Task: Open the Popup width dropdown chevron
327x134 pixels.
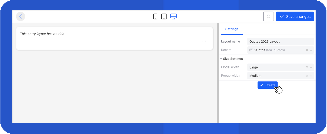Action: pos(311,76)
